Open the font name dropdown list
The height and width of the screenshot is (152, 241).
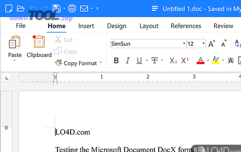[184, 44]
